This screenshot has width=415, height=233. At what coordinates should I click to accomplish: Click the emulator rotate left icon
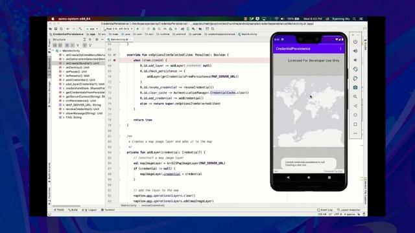[355, 69]
